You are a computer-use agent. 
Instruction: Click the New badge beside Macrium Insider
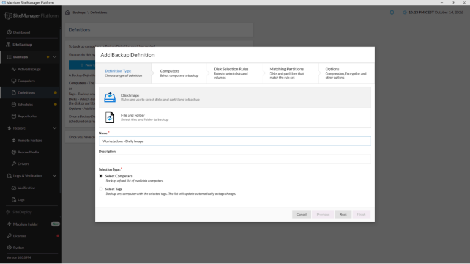(x=56, y=224)
